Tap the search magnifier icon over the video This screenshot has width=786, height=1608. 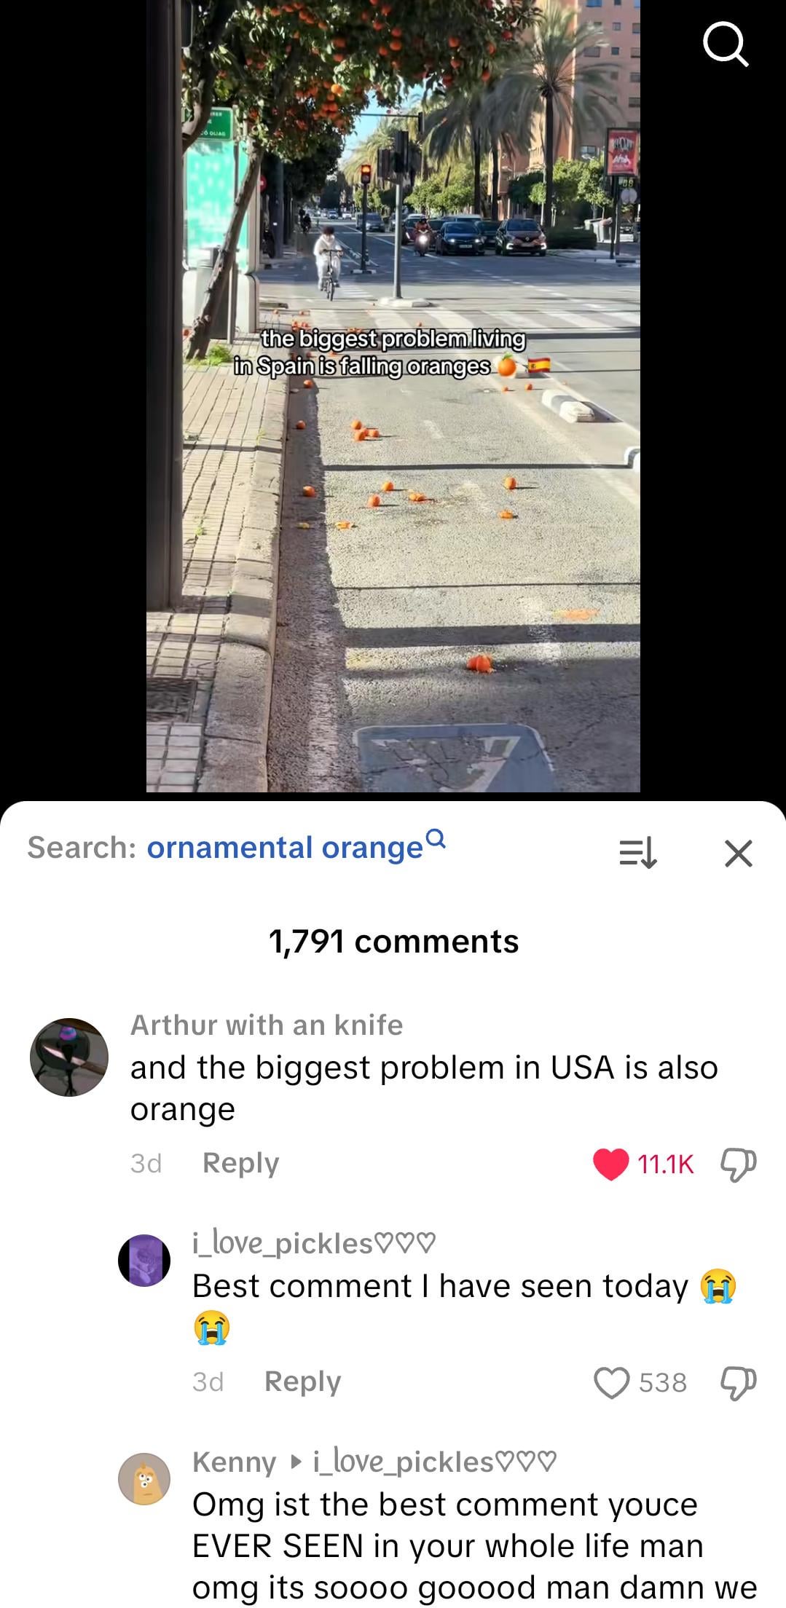(x=726, y=44)
